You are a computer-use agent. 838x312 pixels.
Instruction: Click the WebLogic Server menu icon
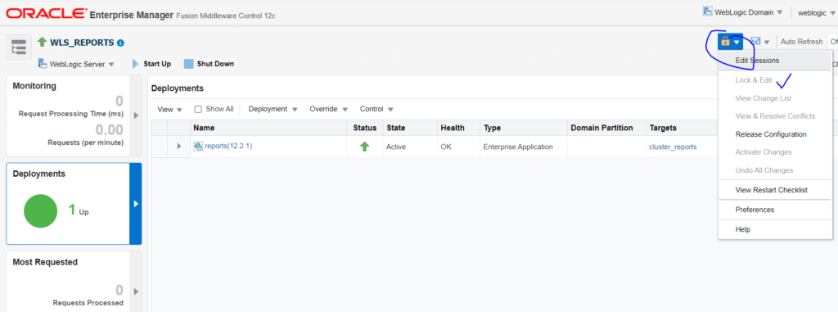coord(43,64)
